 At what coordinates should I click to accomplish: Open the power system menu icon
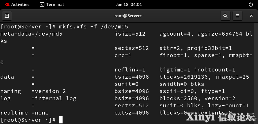pos(251,5)
